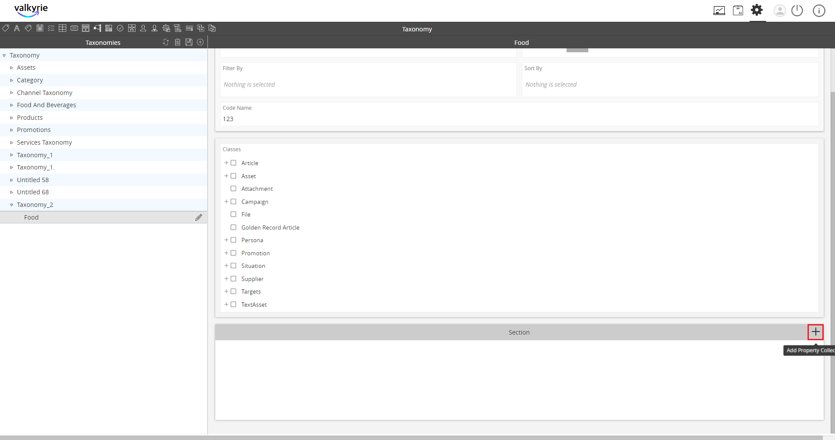The height and width of the screenshot is (440, 835).
Task: Click the network hub icon in toolbar
Action: 132,28
